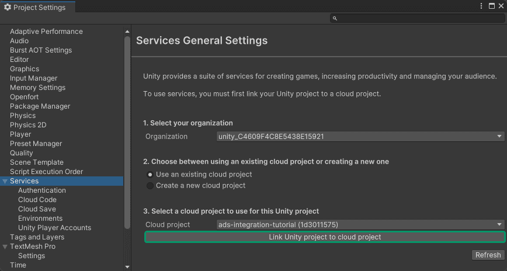Click the gear icon in Project Settings tab
Image resolution: width=507 pixels, height=271 pixels.
(8, 7)
